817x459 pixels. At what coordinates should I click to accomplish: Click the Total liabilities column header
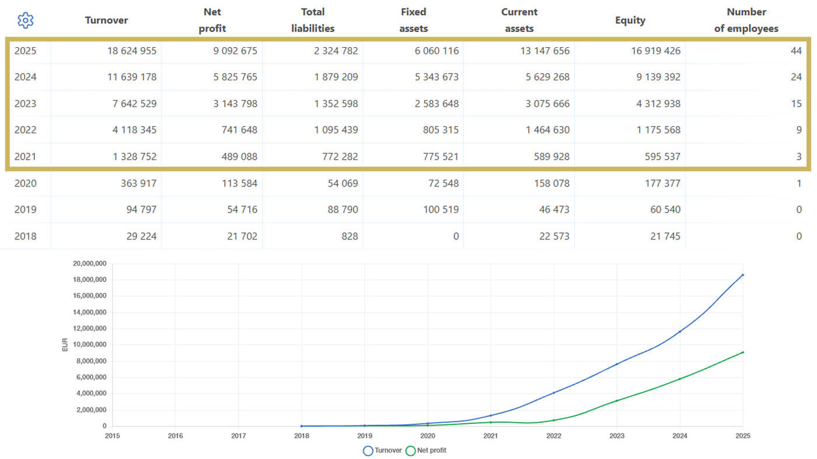pyautogui.click(x=313, y=20)
